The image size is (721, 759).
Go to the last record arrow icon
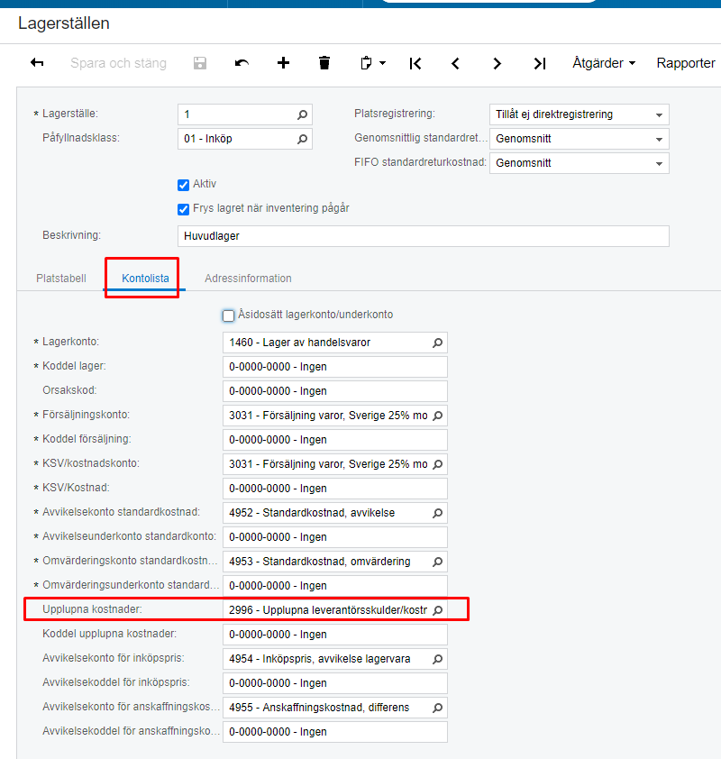pyautogui.click(x=539, y=63)
